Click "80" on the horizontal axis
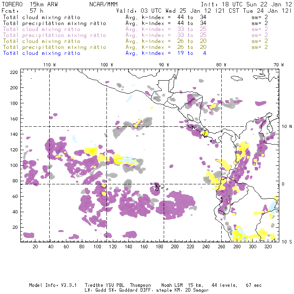 (x=82, y=247)
